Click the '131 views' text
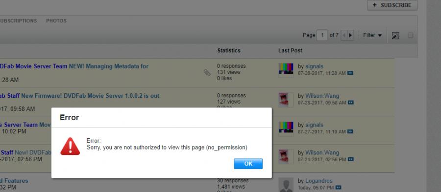The width and height of the screenshot is (441, 192). [x=229, y=72]
